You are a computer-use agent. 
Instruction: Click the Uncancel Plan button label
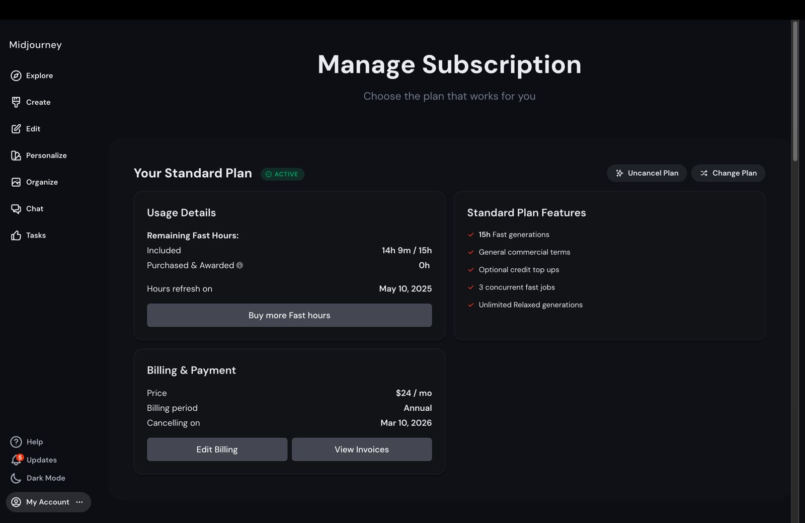click(x=653, y=173)
